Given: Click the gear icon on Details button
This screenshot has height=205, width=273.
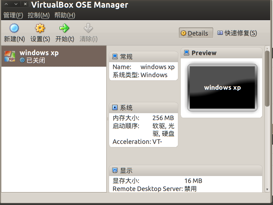Looking at the screenshot, I should pos(183,33).
